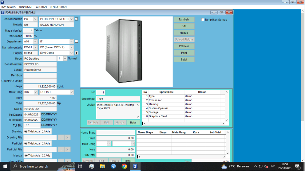The image size is (305, 171).
Task: Click the Preview button
Action: point(184,46)
